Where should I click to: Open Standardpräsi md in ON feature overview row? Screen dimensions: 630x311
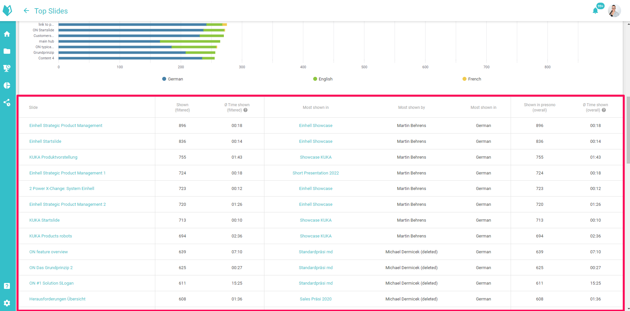(x=315, y=252)
